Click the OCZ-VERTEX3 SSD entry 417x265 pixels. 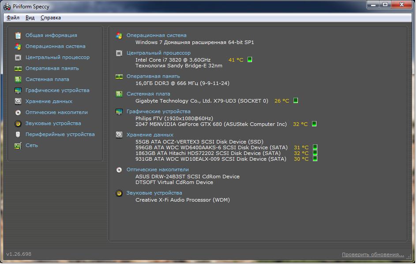pos(199,142)
